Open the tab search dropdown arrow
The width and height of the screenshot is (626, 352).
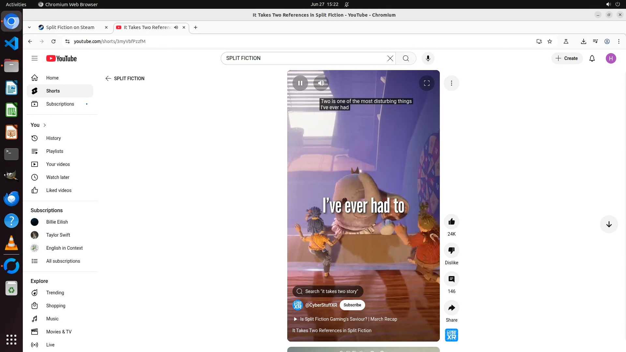pos(29,27)
